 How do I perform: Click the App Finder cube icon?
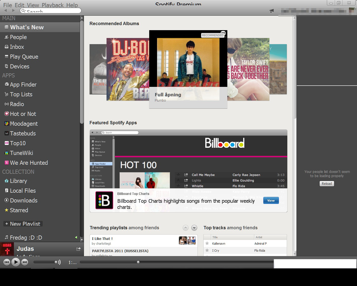(x=7, y=84)
